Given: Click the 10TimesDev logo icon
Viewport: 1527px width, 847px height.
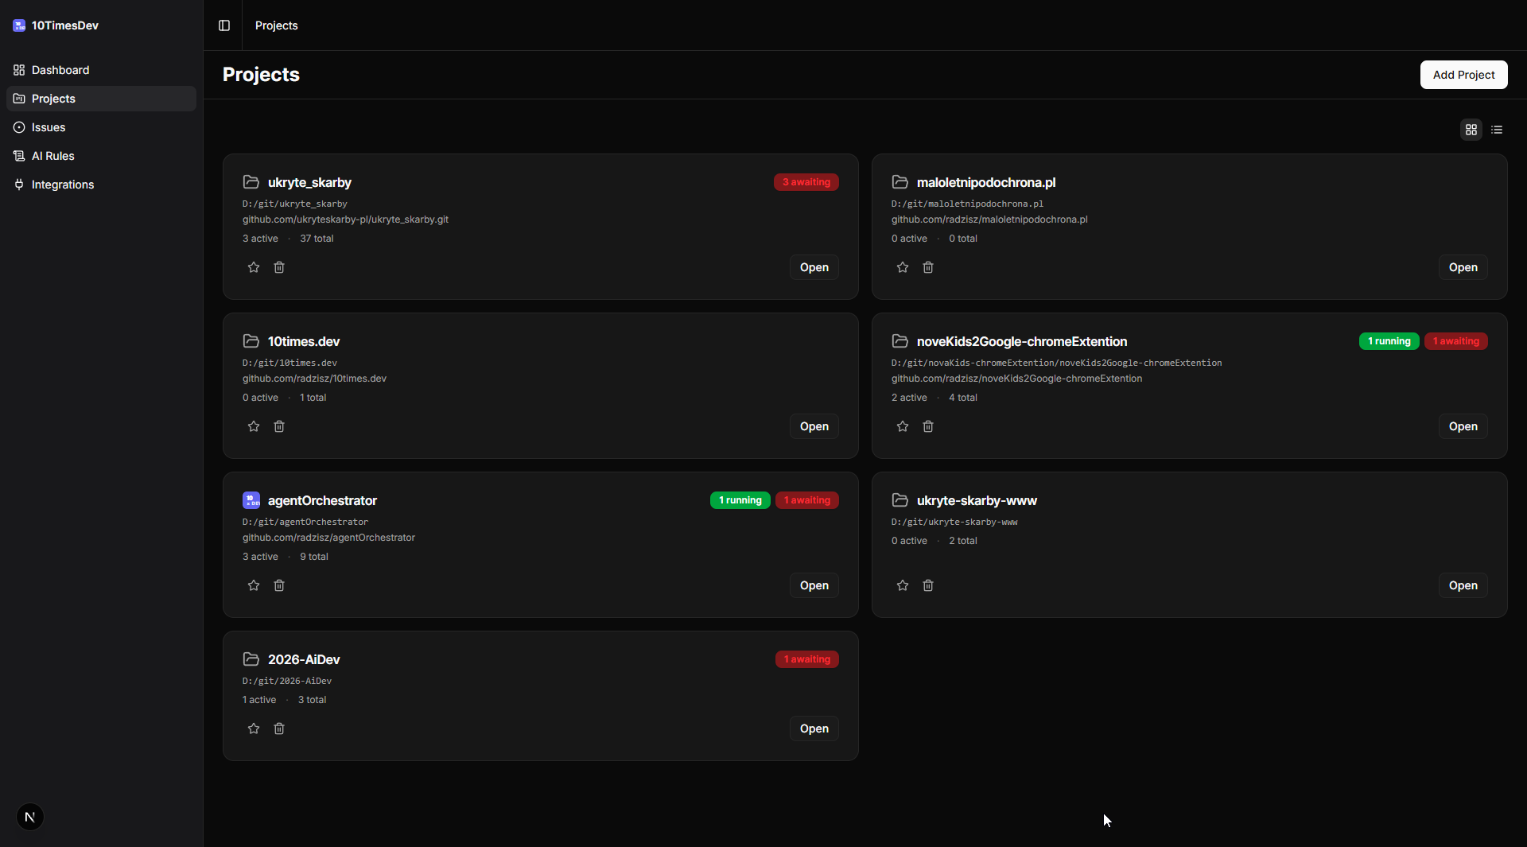Looking at the screenshot, I should 19,25.
